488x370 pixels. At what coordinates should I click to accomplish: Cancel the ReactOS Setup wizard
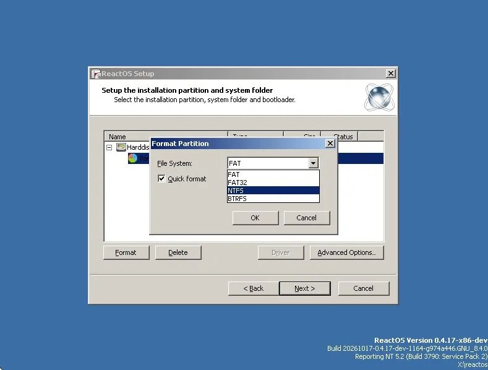(364, 288)
